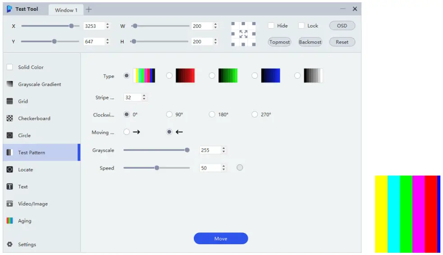
Task: Click the Reset button
Action: click(342, 42)
